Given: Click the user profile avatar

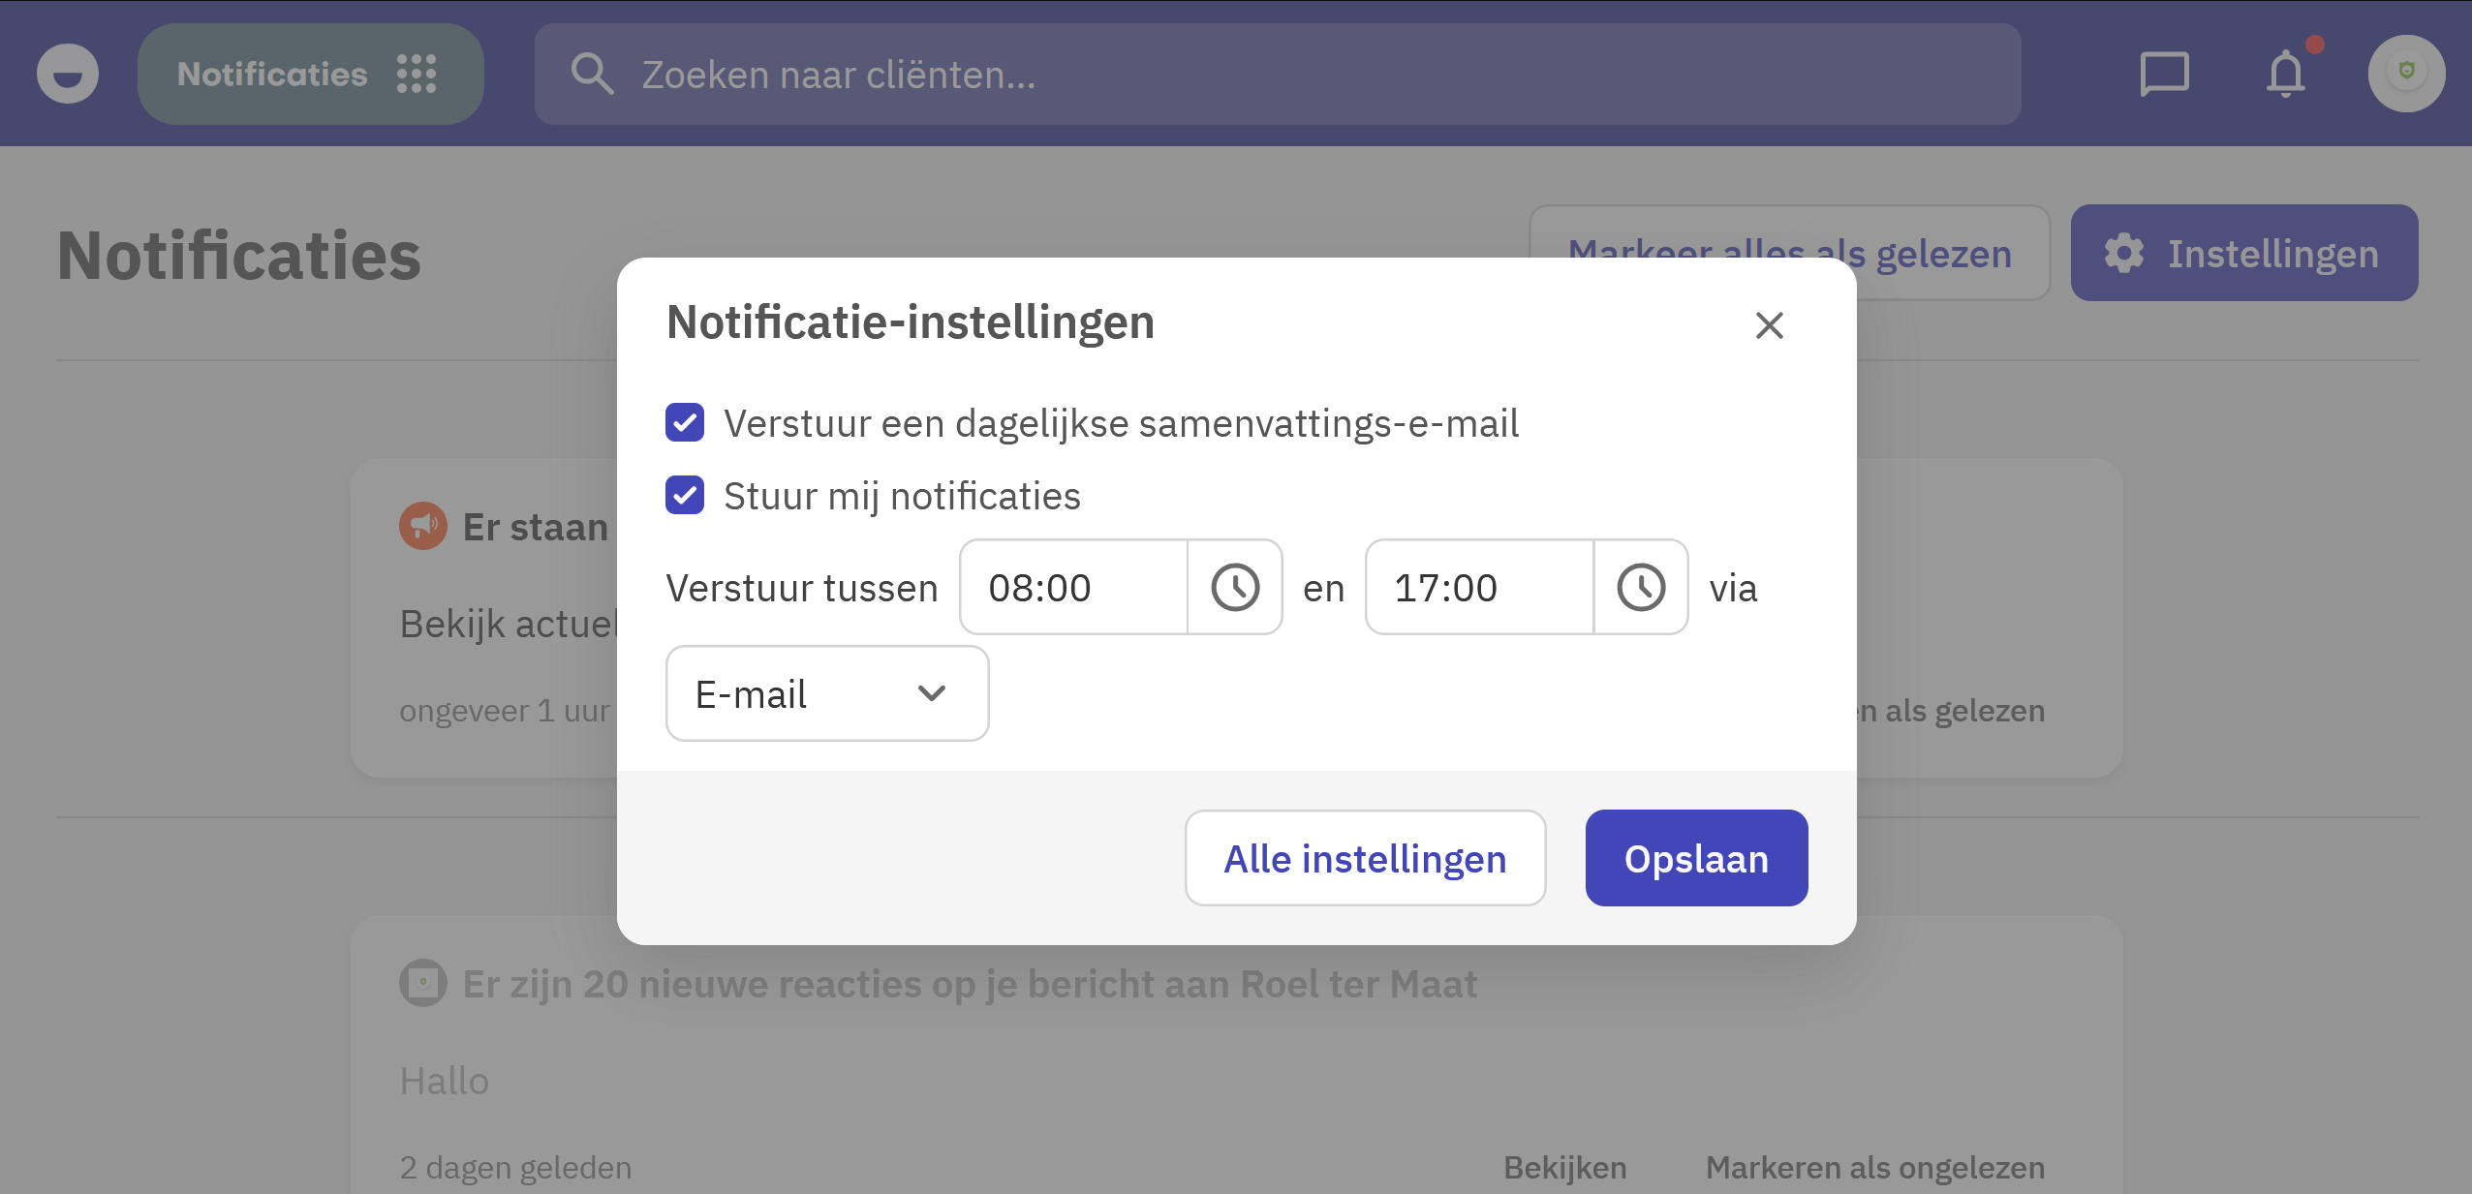Looking at the screenshot, I should coord(2406,74).
